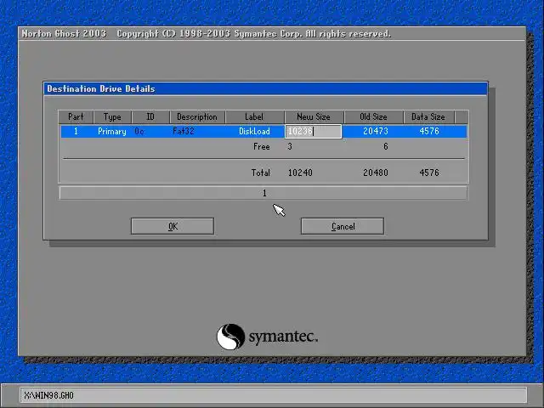
Task: Click the DiskLoad label cell
Action: [x=254, y=131]
